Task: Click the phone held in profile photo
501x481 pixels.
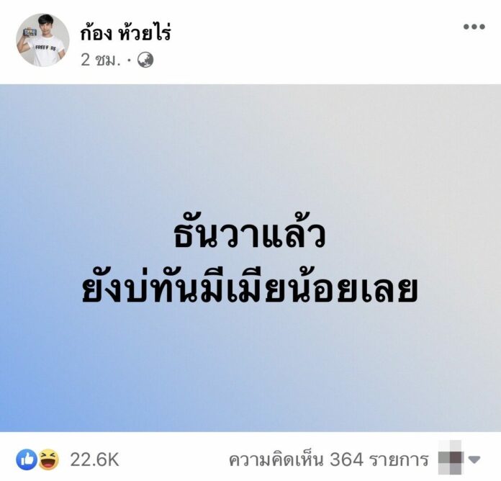Action: (x=30, y=32)
